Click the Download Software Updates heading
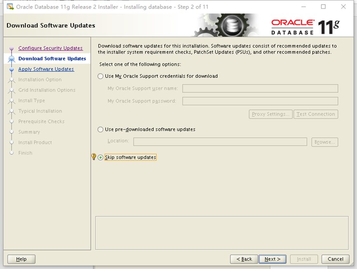357x269 pixels. click(x=51, y=26)
